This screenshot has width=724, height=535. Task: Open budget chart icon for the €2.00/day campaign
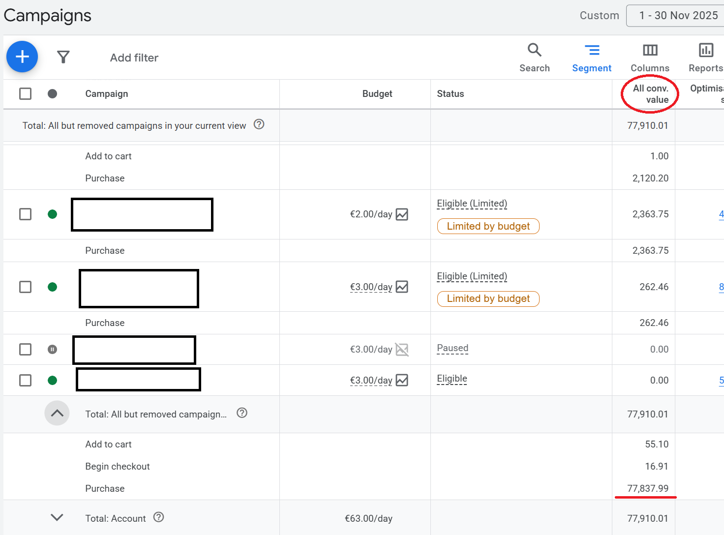click(402, 214)
